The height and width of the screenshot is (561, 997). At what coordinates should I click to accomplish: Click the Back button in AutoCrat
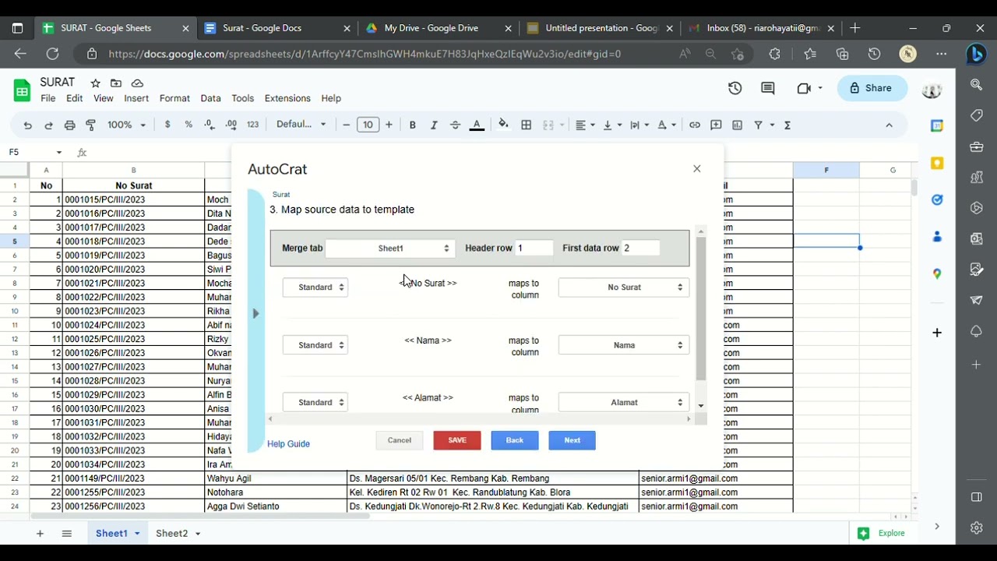[515, 440]
